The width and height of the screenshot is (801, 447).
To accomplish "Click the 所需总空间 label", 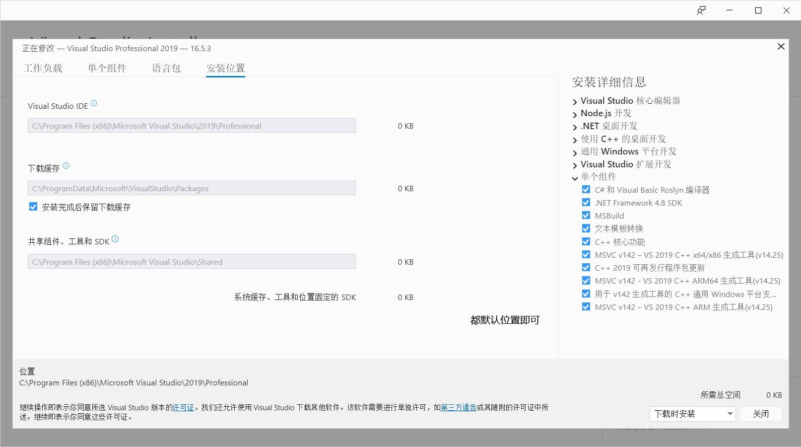I will [x=721, y=395].
